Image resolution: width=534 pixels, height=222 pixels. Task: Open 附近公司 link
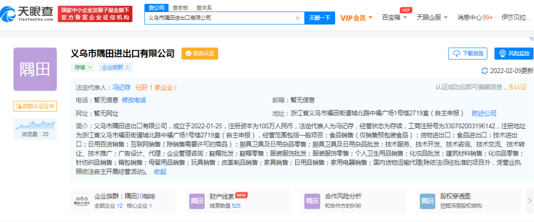(x=484, y=113)
